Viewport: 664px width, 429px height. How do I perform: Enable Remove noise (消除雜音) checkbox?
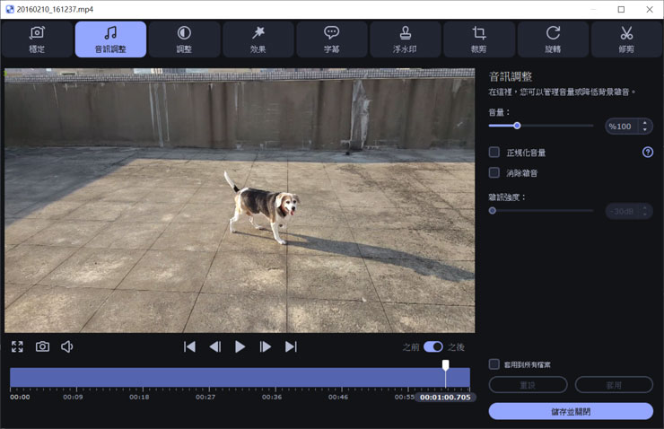point(494,172)
